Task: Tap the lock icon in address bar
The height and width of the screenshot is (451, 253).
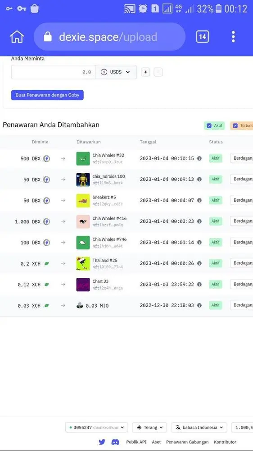Action: (x=48, y=37)
